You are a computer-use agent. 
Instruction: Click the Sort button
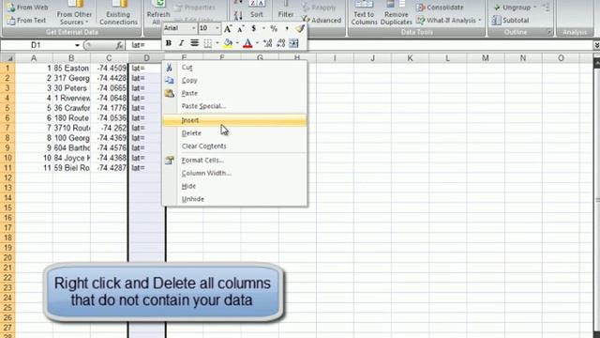[256, 10]
